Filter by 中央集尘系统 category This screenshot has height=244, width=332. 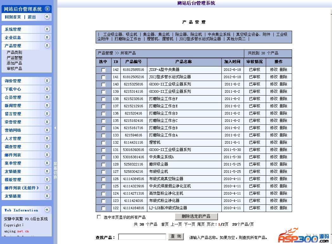coord(219,34)
